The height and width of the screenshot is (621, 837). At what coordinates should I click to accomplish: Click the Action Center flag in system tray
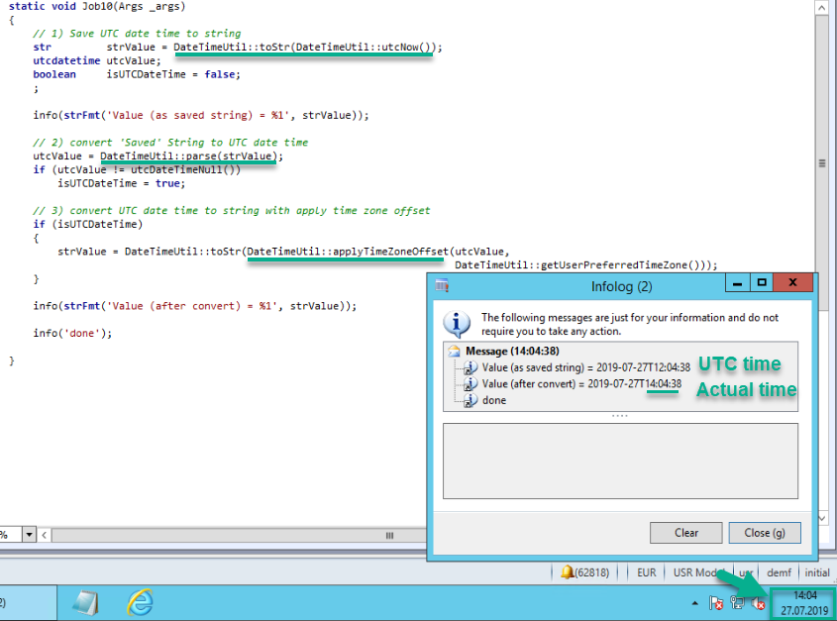tap(717, 601)
